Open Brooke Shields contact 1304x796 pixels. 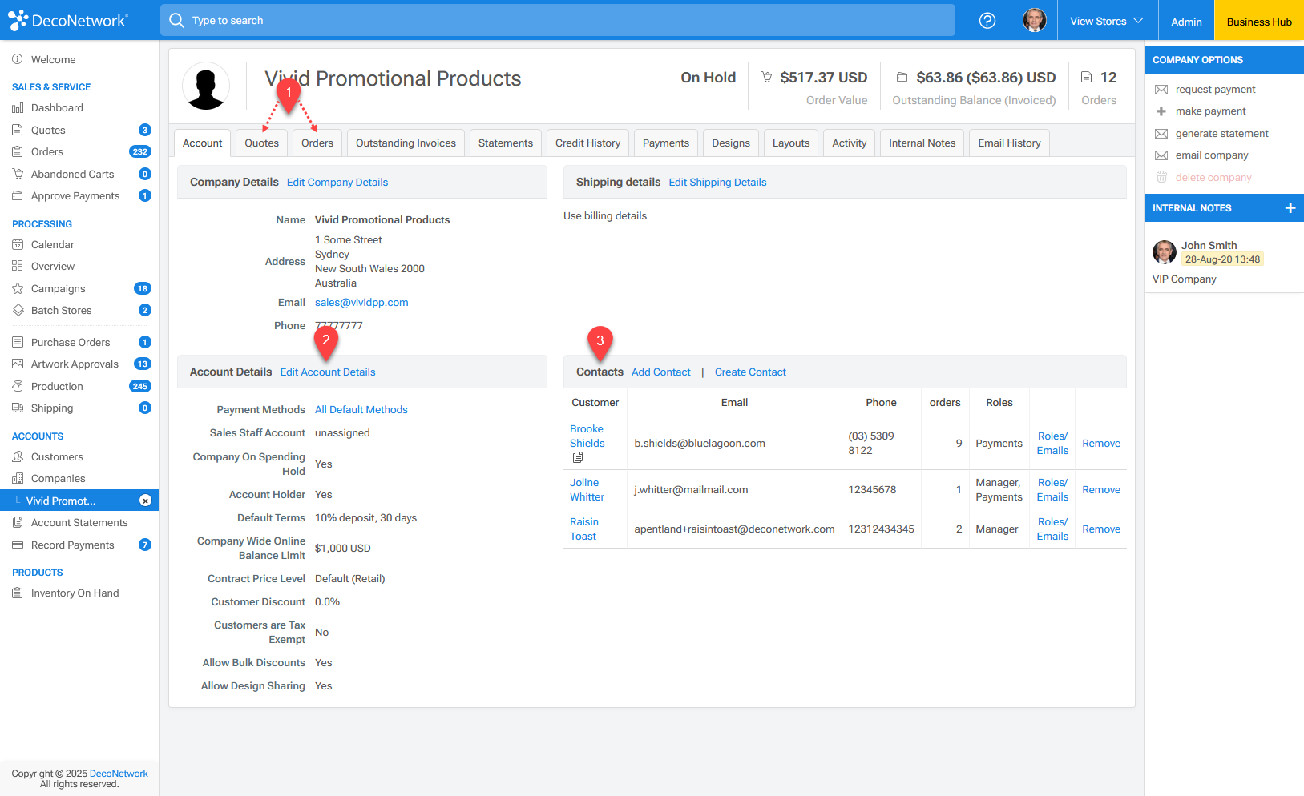587,436
